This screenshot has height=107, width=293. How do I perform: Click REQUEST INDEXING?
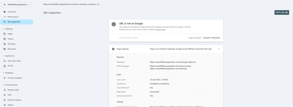(x=212, y=38)
